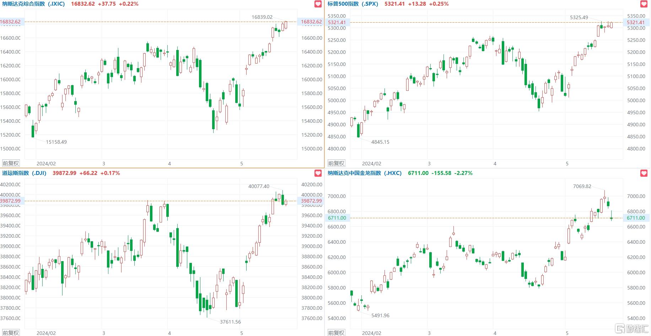Viewport: 651px width, 336px height.
Task: Click the SPX price 5321.41 in header
Action: (x=394, y=4)
